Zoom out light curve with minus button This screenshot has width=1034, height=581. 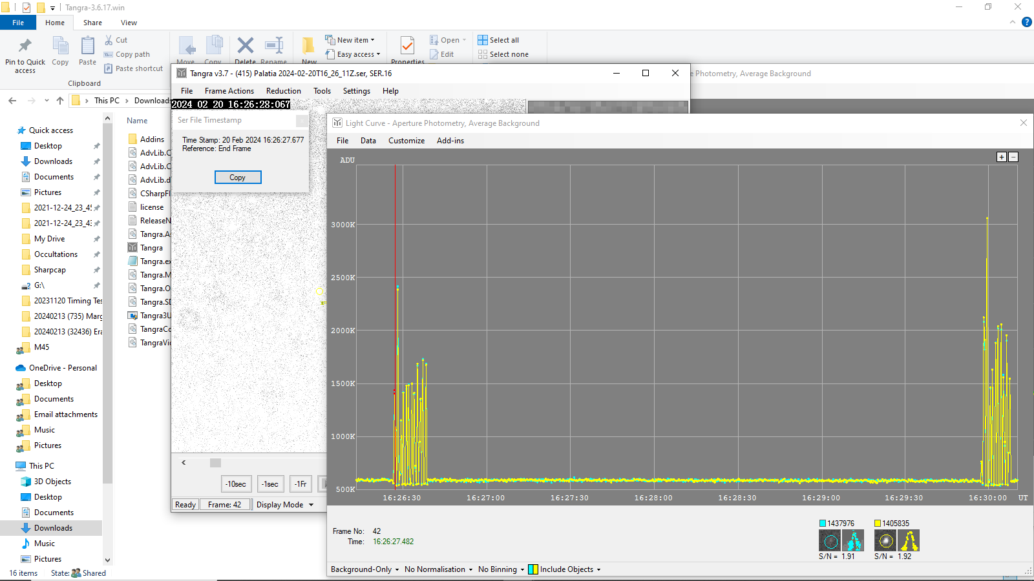click(x=1013, y=157)
